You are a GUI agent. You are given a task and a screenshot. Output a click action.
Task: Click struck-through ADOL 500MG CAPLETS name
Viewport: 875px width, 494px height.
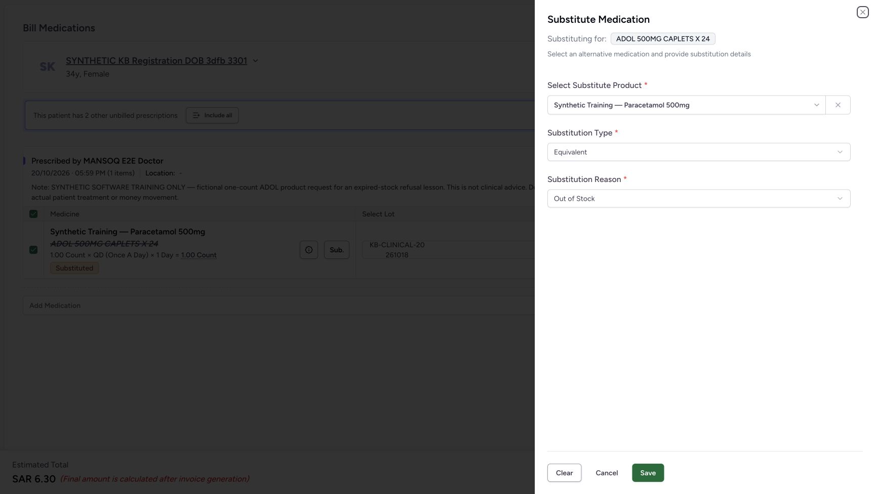pyautogui.click(x=104, y=244)
